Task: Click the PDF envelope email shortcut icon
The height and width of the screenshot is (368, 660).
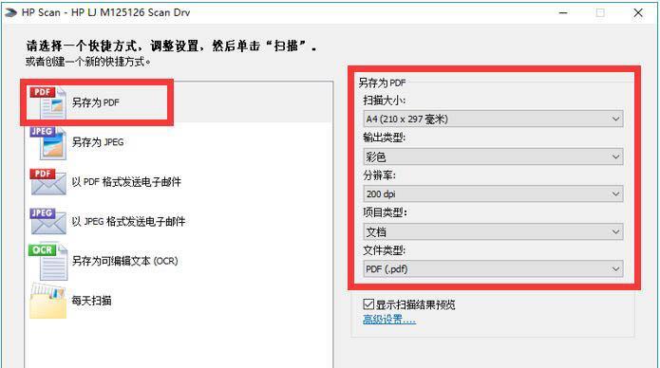Action: pyautogui.click(x=47, y=182)
